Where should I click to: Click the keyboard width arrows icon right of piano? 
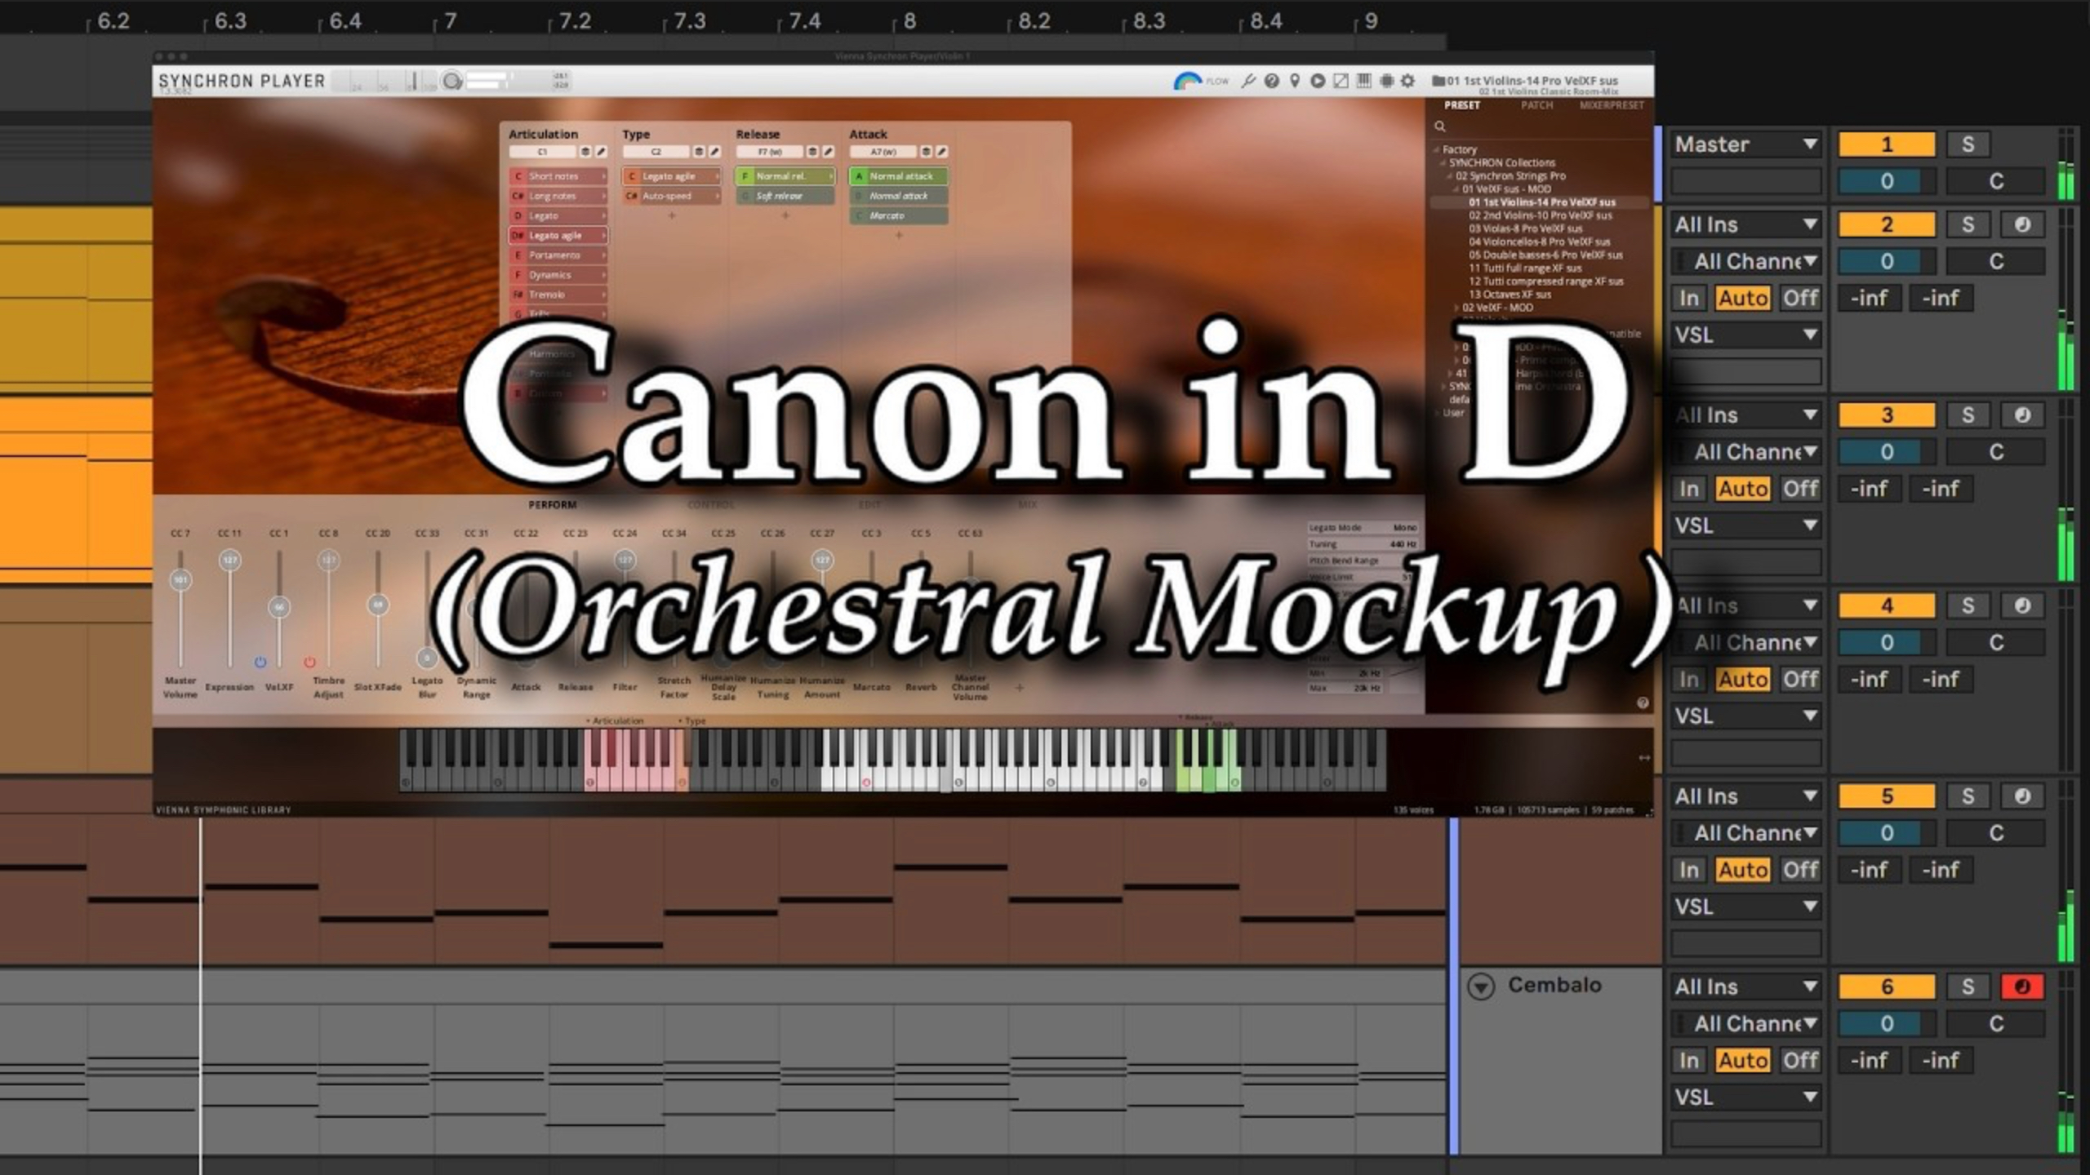click(1643, 758)
